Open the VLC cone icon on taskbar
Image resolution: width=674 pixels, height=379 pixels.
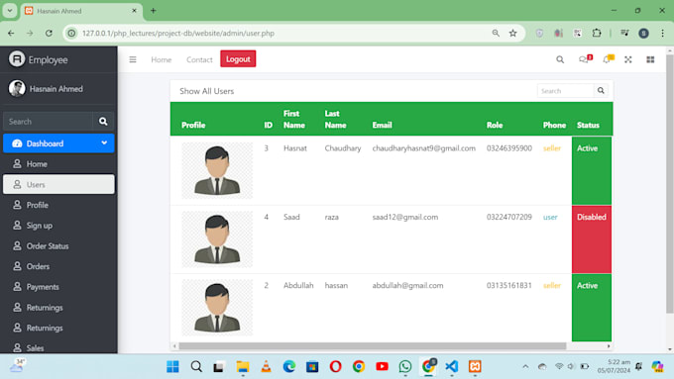coord(266,366)
